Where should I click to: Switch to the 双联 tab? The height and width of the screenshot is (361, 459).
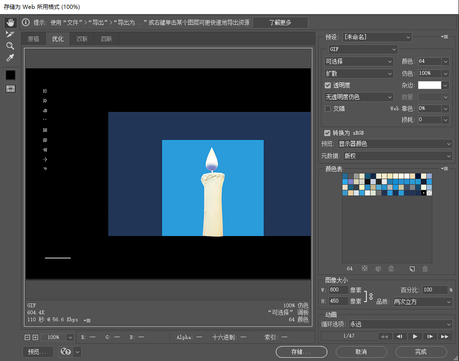(82, 39)
